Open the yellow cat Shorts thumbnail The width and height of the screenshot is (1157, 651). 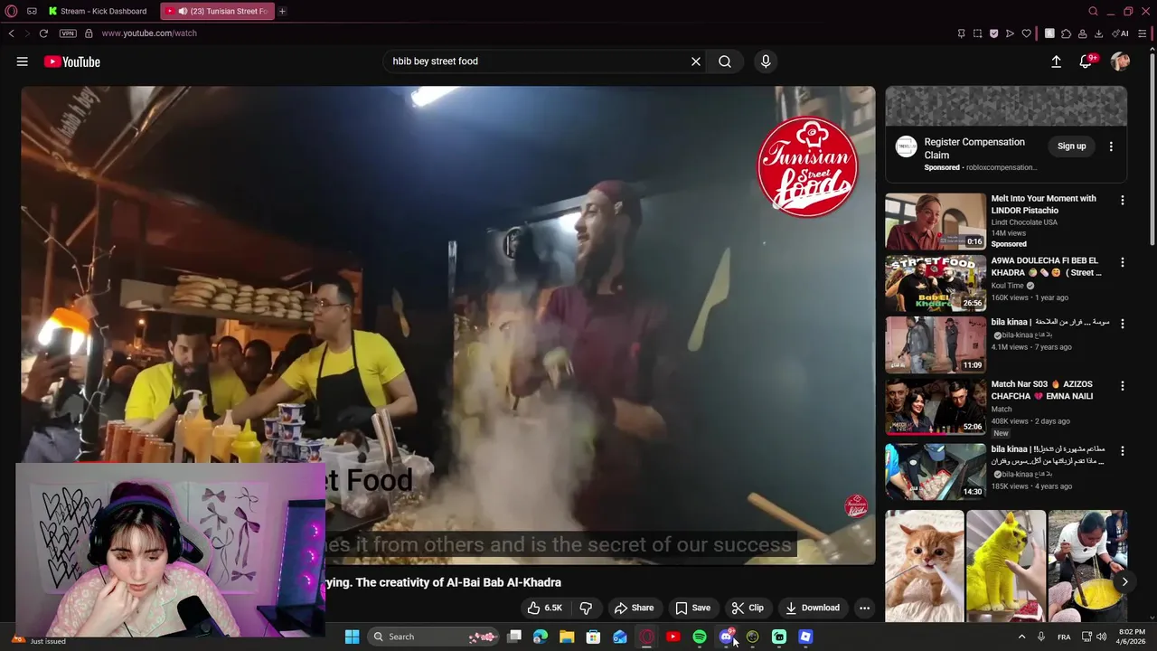[1006, 565]
